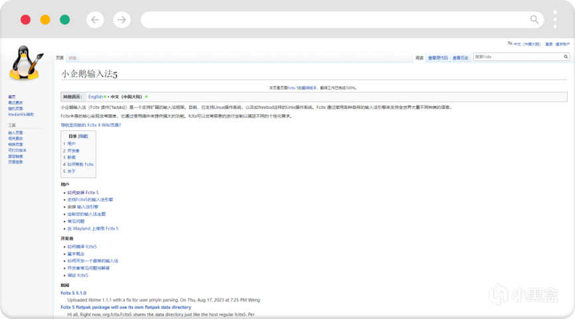Open the 定制您的输入法主题 link
This screenshot has width=575, height=319.
click(x=86, y=214)
